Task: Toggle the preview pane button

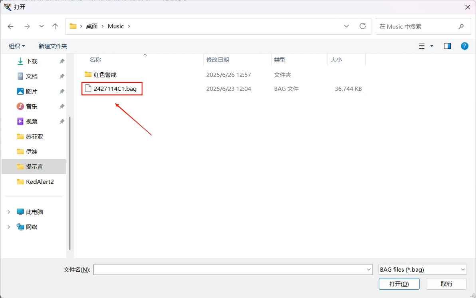Action: (447, 46)
